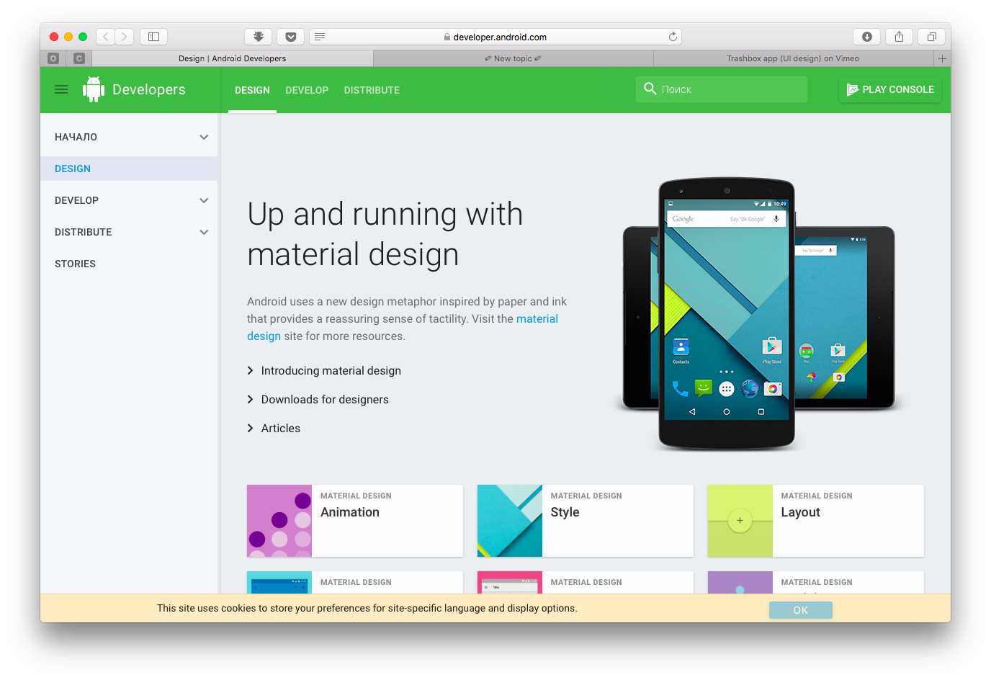Expand the DISTRIBUTE sidebar section

click(204, 232)
